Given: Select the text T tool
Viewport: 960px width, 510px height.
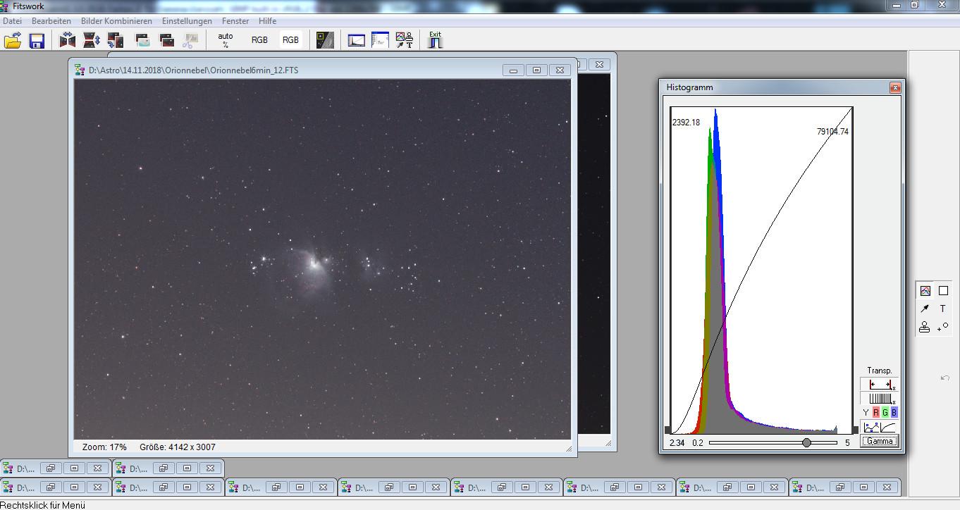Looking at the screenshot, I should 943,309.
